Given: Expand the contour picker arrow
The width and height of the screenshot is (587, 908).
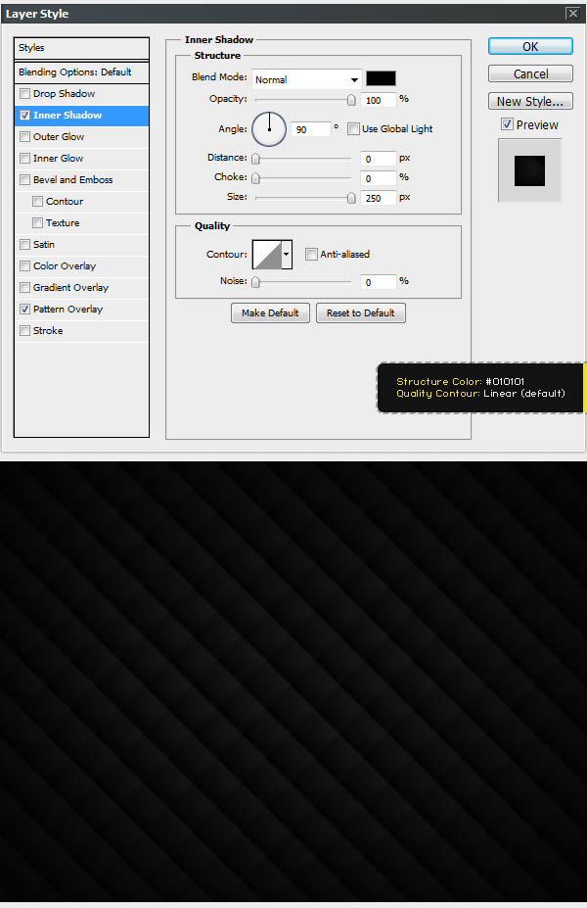Looking at the screenshot, I should pos(287,255).
